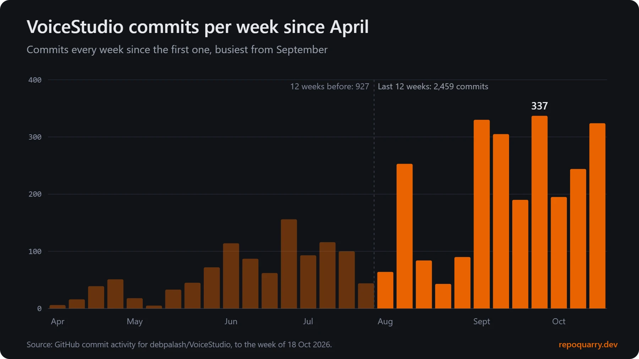This screenshot has width=639, height=359.
Task: Click the dashed vertical divider between the periods
Action: click(x=374, y=194)
